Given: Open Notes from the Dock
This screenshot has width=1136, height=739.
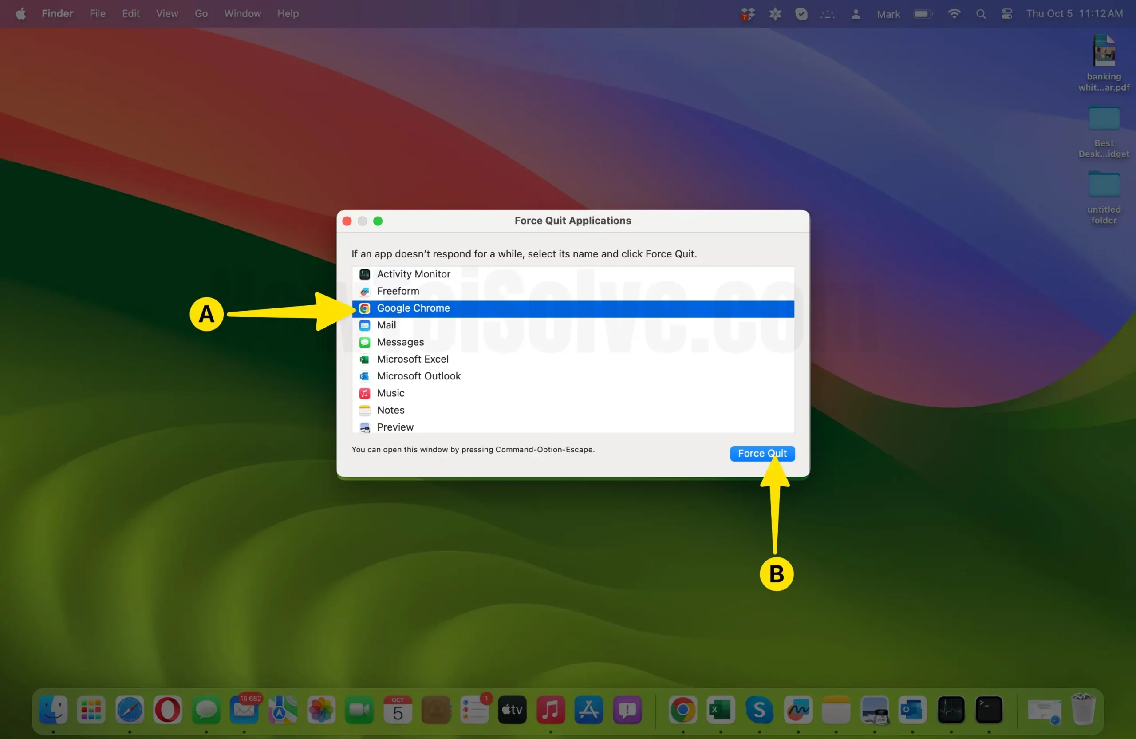Looking at the screenshot, I should coord(836,710).
